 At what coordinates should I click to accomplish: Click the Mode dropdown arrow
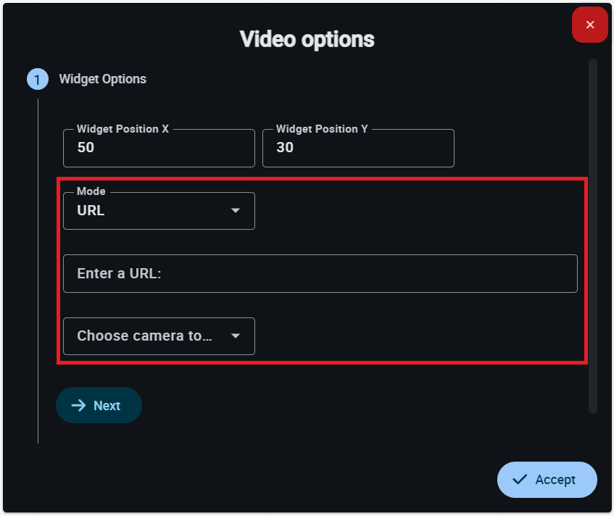tap(235, 211)
